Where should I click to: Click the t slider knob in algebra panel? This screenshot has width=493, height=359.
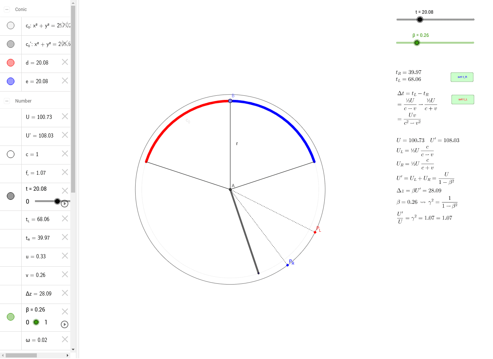(57, 201)
